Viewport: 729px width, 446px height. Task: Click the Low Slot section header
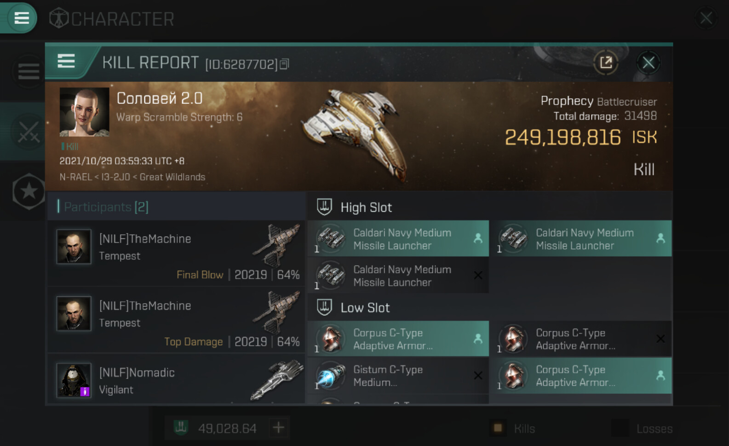[x=365, y=308]
